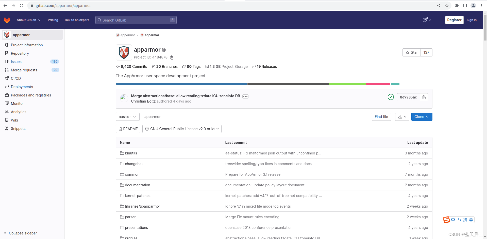View 19 Releases
Screen dimensions: 487x239
pyautogui.click(x=264, y=67)
